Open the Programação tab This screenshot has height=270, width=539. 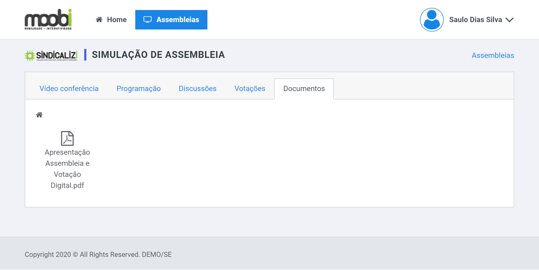138,89
